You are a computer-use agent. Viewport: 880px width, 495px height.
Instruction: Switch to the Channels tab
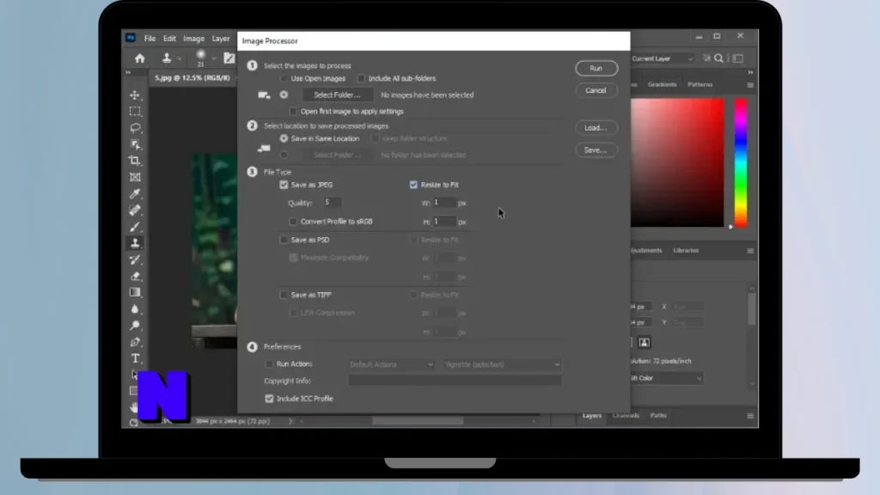coord(626,416)
